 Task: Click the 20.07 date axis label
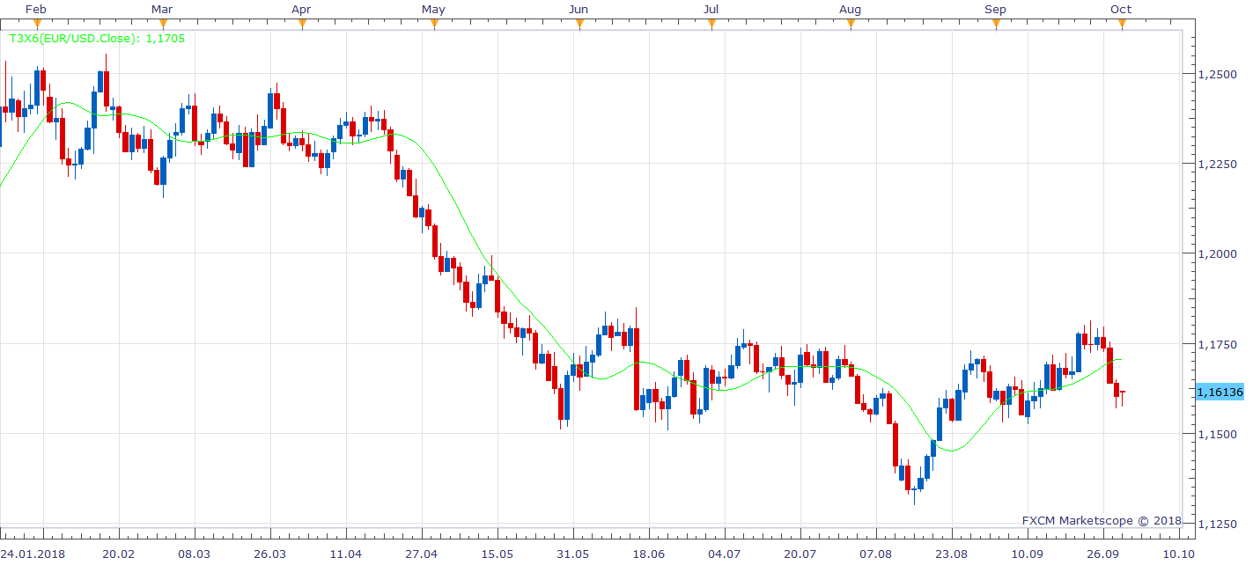[800, 554]
